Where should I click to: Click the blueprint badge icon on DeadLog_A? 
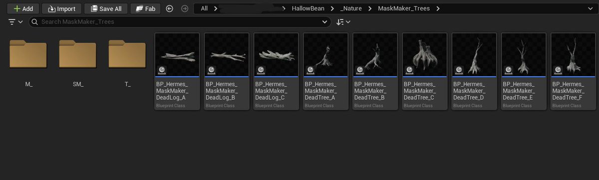(162, 70)
